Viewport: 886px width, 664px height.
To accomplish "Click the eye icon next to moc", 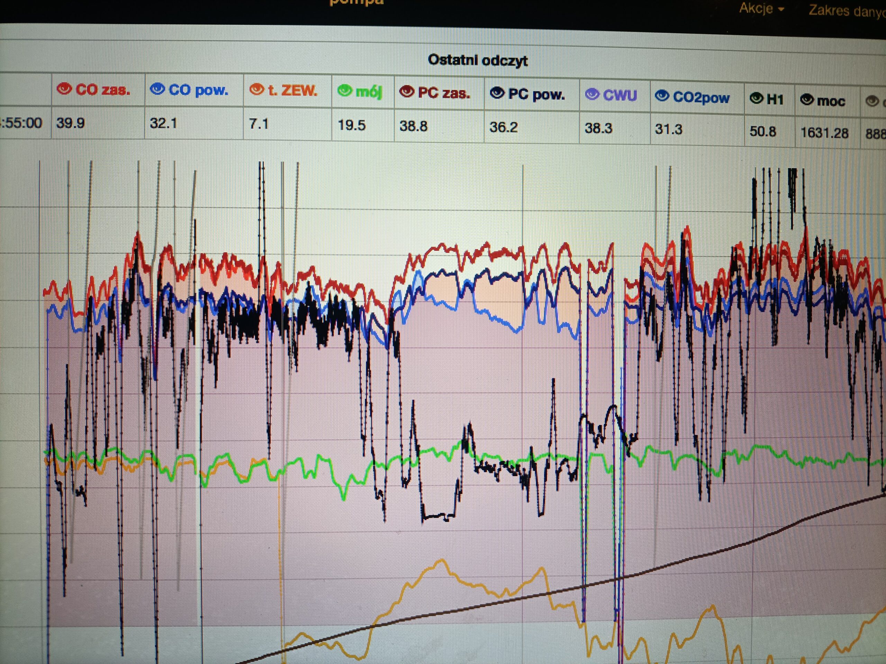I will 807,100.
